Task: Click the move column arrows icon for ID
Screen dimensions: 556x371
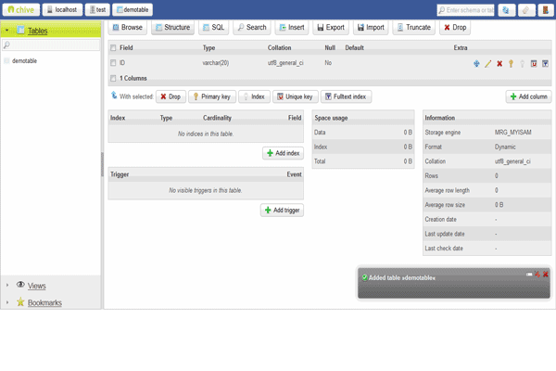Action: (x=477, y=63)
